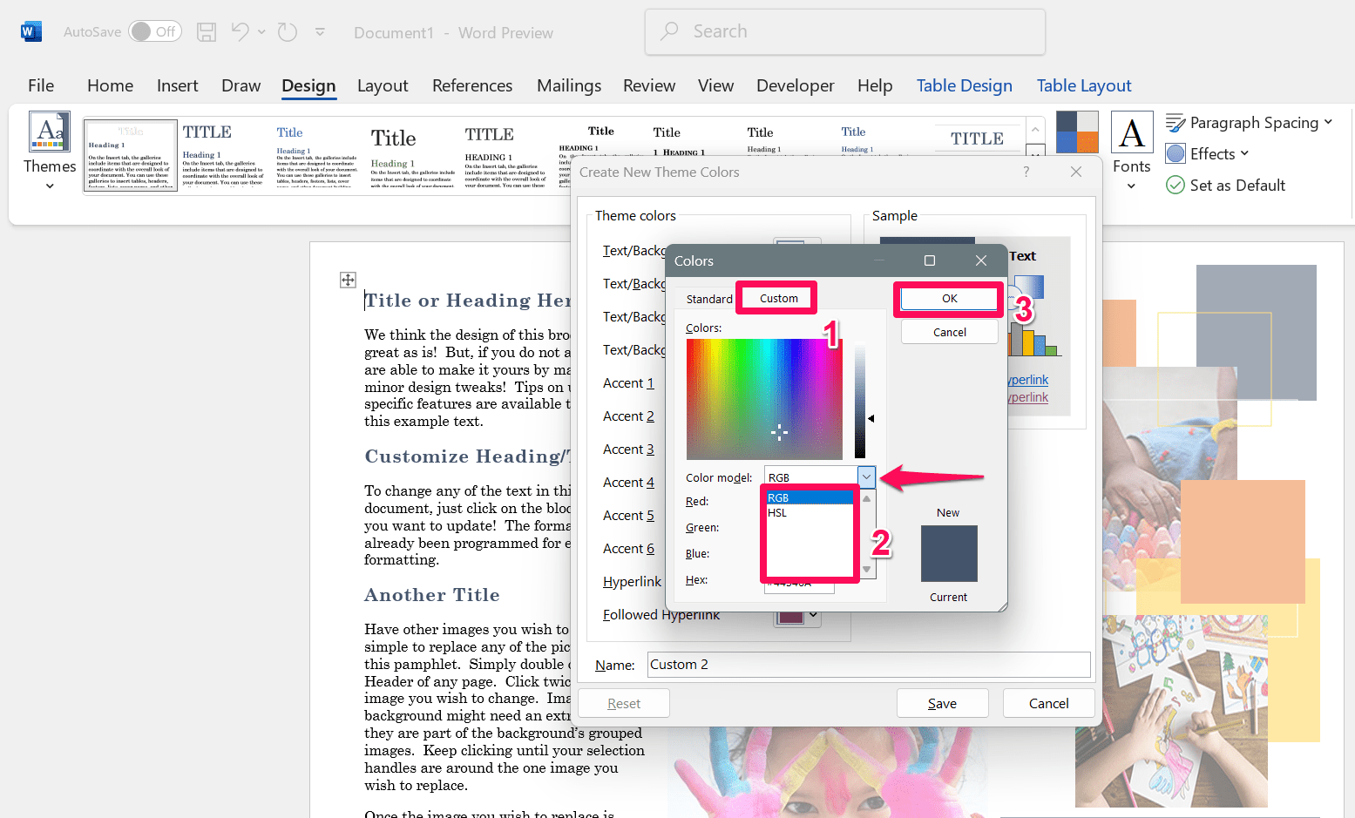Open the Fonts dropdown button

coord(1131,151)
